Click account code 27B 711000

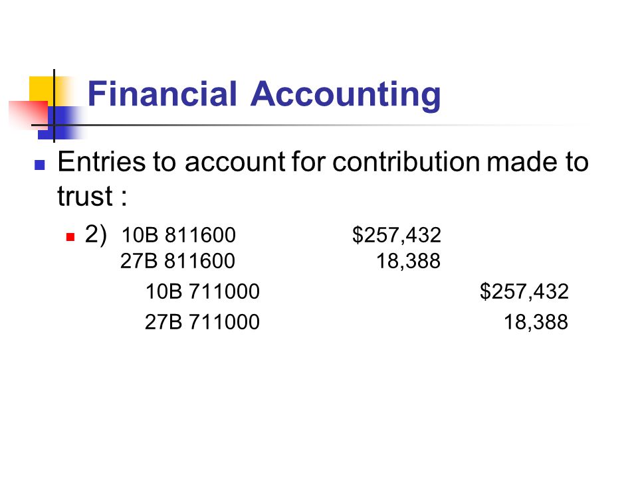[x=202, y=323]
